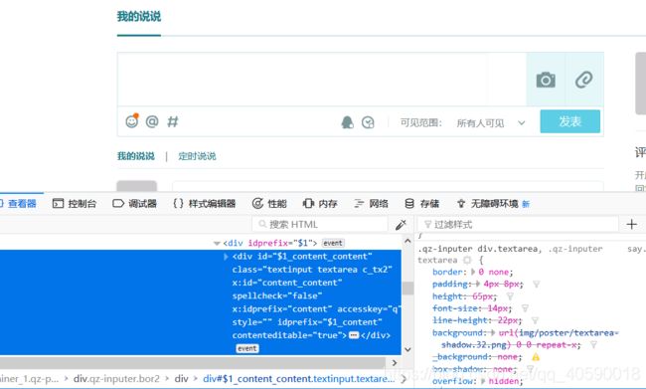The image size is (646, 389).
Task: Collapse the div idprefix="$1" node
Action: [217, 244]
